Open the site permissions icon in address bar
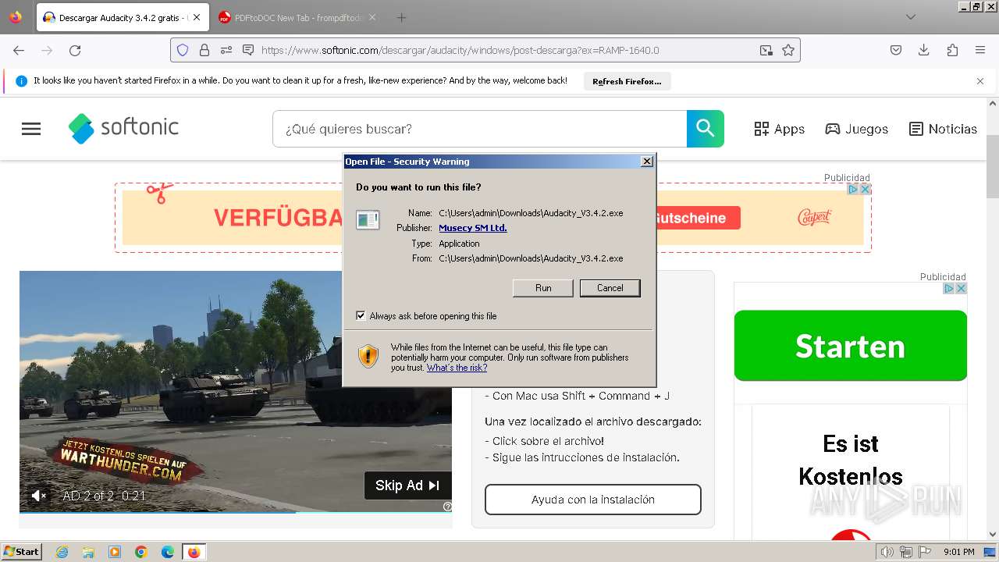The width and height of the screenshot is (999, 562). coord(226,50)
